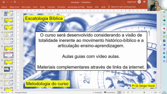Open Outlook from the taskbar

(164, 57)
